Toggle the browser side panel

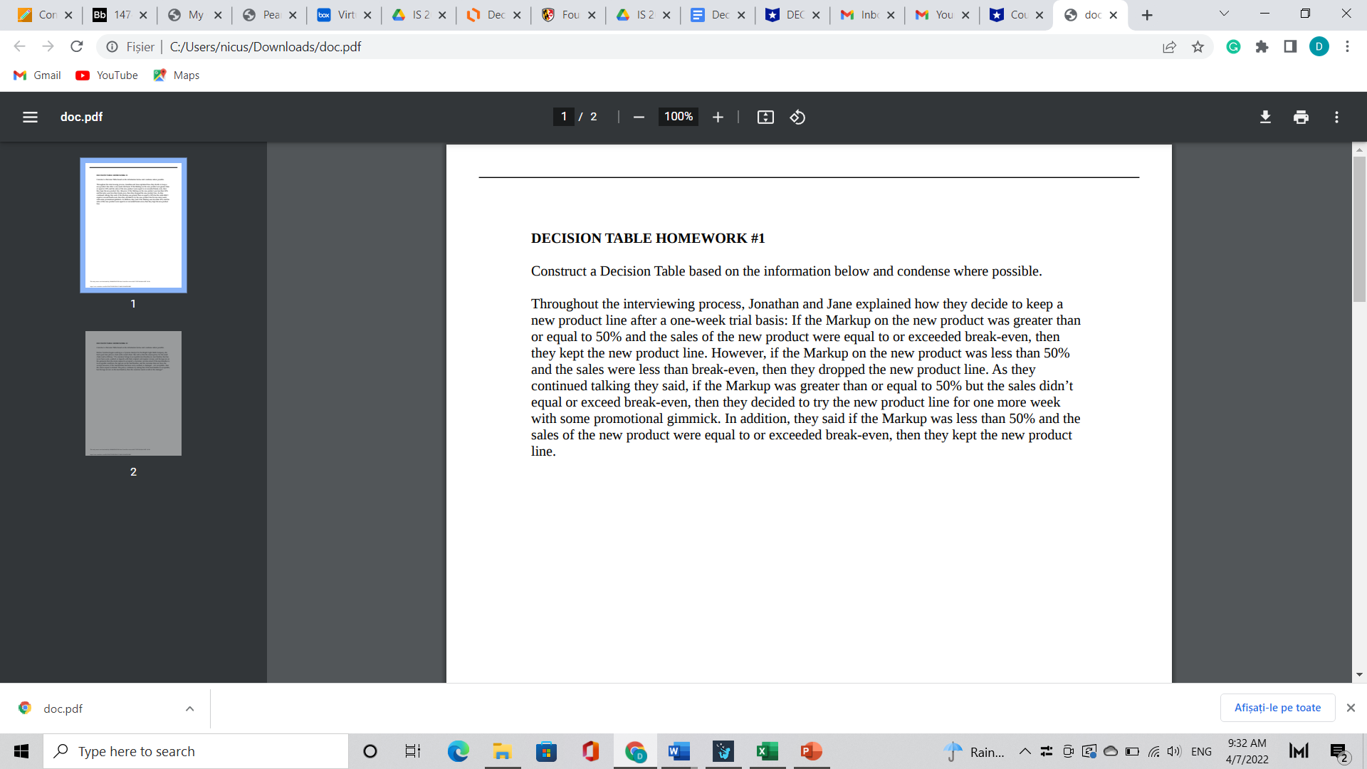pyautogui.click(x=1290, y=47)
